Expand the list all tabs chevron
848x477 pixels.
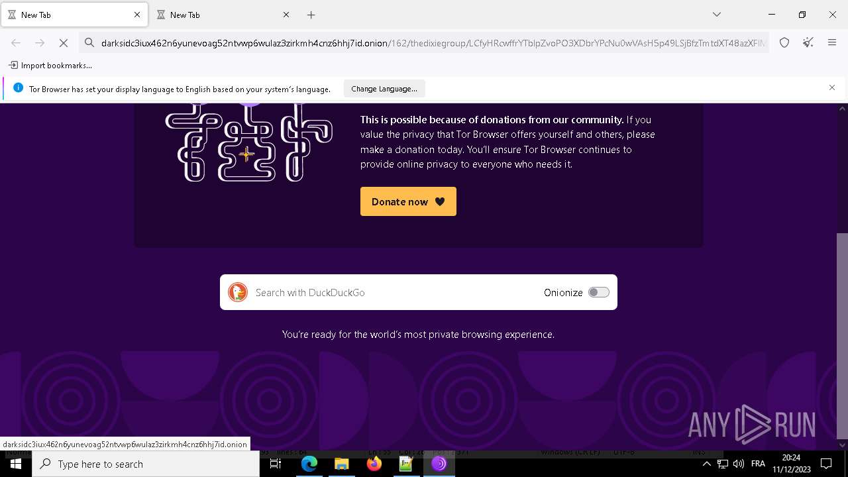717,15
